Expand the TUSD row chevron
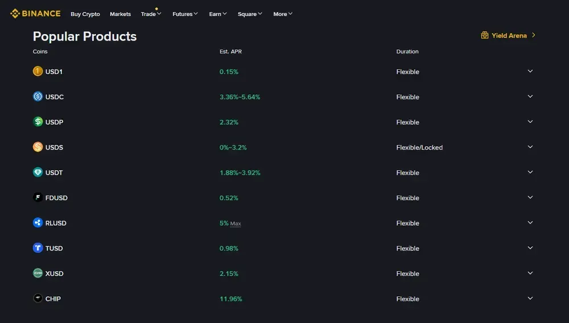 pyautogui.click(x=530, y=248)
